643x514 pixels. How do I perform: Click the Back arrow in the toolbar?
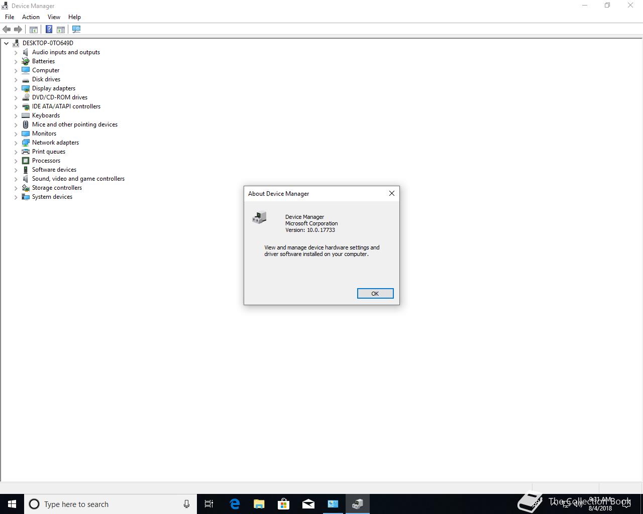click(x=7, y=30)
